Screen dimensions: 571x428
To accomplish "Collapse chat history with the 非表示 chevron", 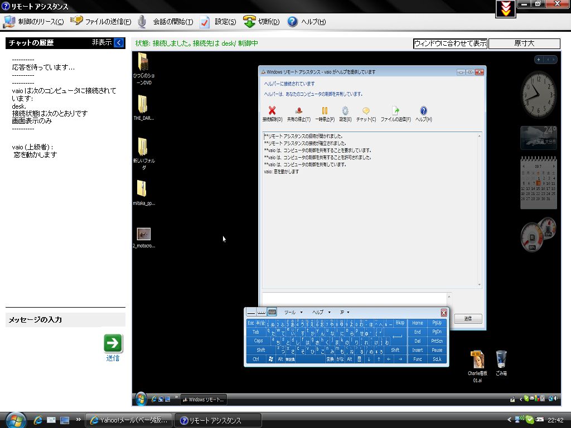I will coord(119,42).
